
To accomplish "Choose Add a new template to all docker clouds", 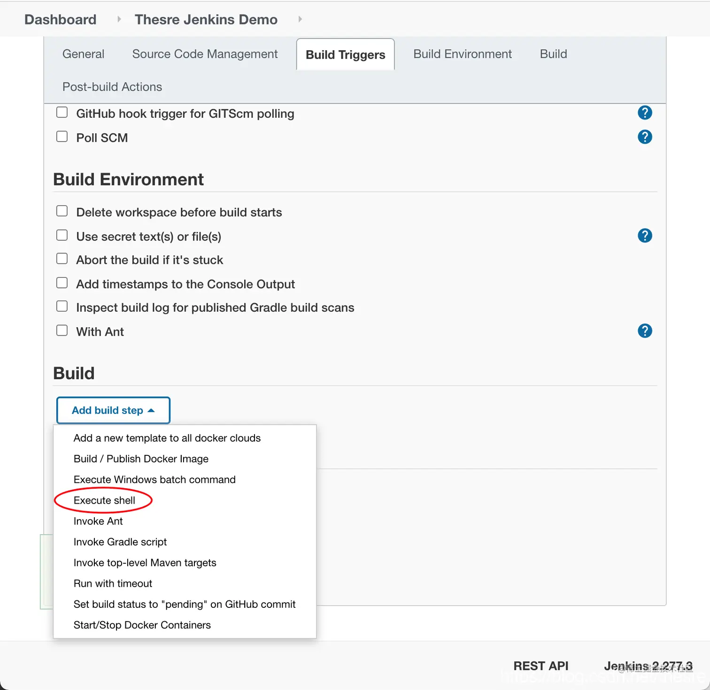I will pos(185,438).
